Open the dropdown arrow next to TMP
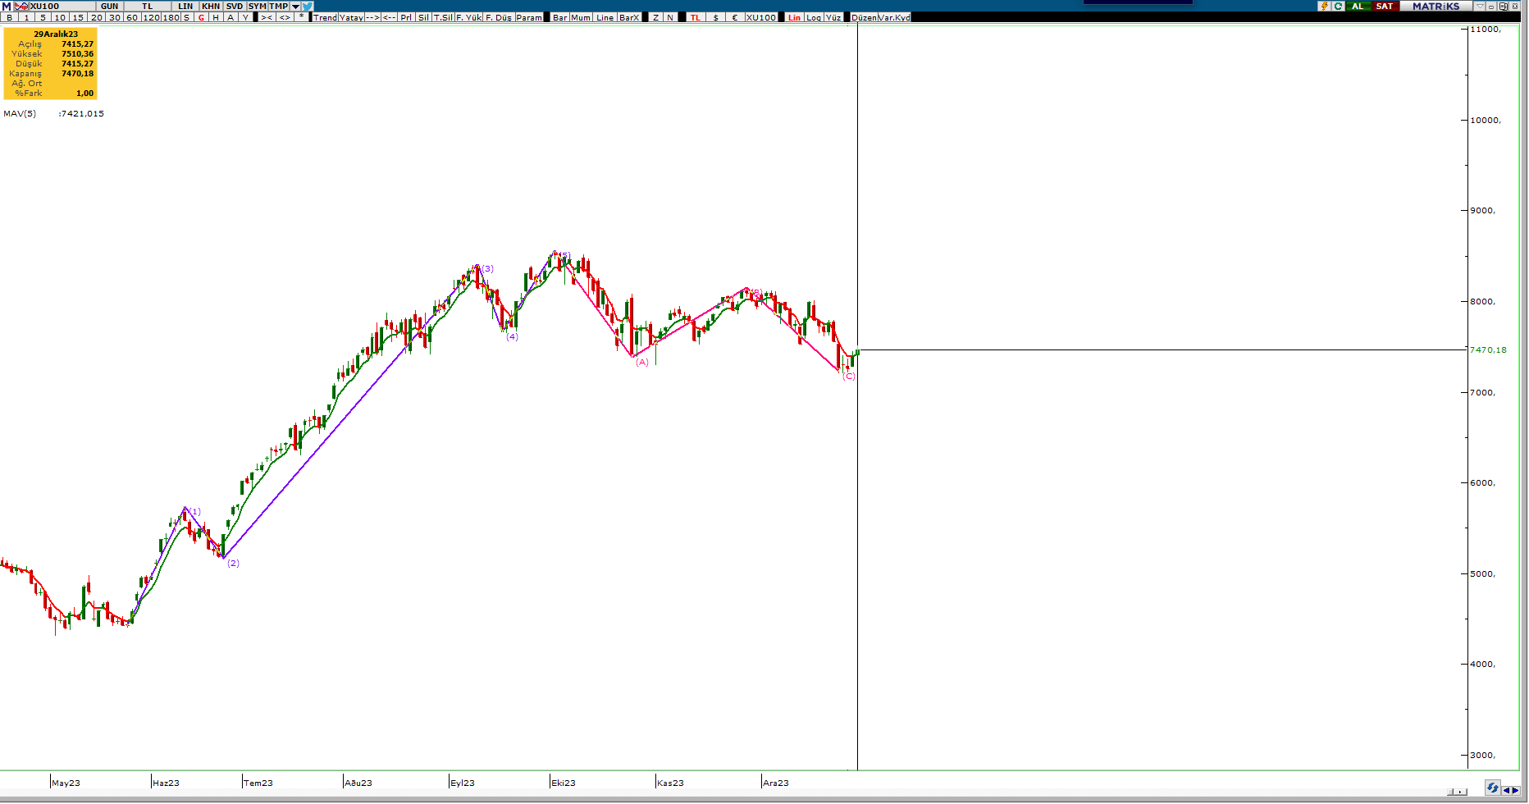 (295, 6)
